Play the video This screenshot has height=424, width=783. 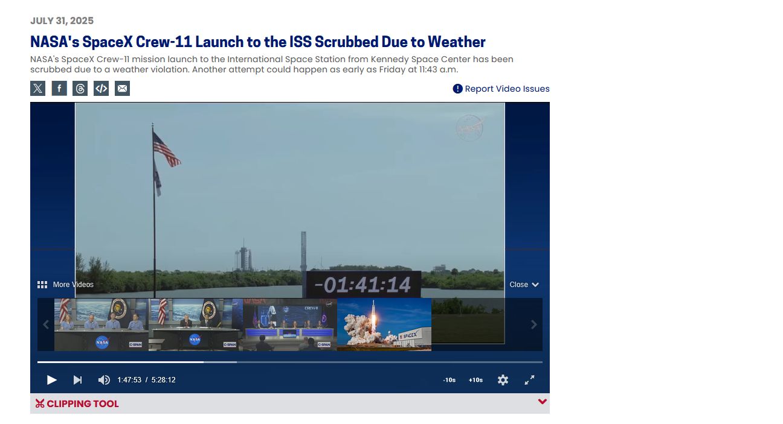tap(52, 380)
